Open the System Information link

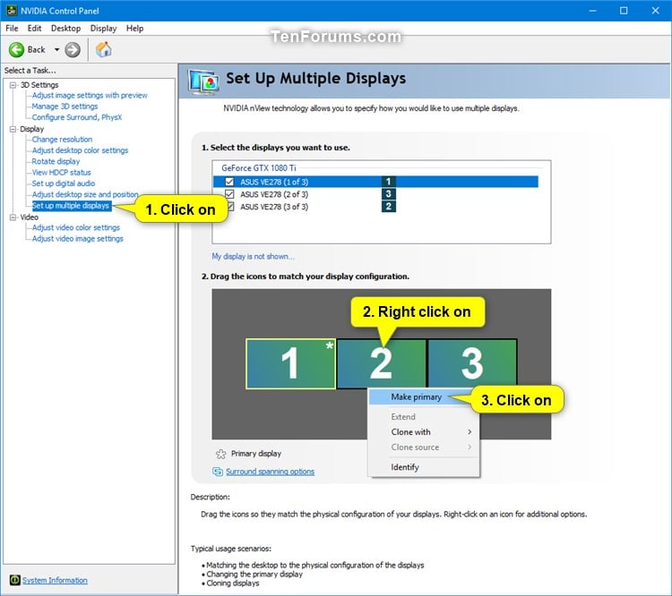pyautogui.click(x=55, y=580)
